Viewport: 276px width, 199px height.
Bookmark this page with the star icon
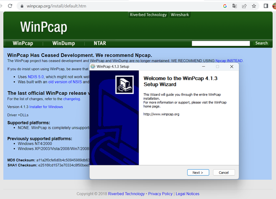[254, 6]
